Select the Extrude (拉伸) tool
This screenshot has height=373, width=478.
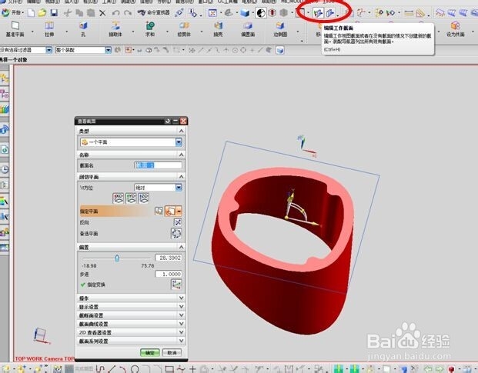click(x=49, y=29)
